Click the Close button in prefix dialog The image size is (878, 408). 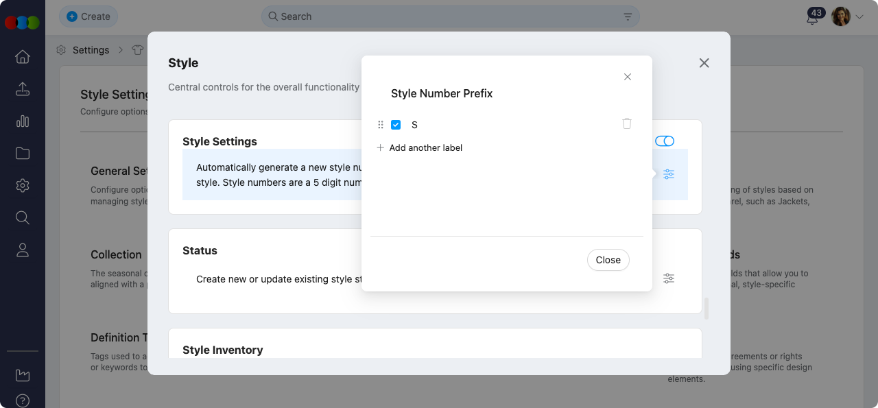pos(608,260)
